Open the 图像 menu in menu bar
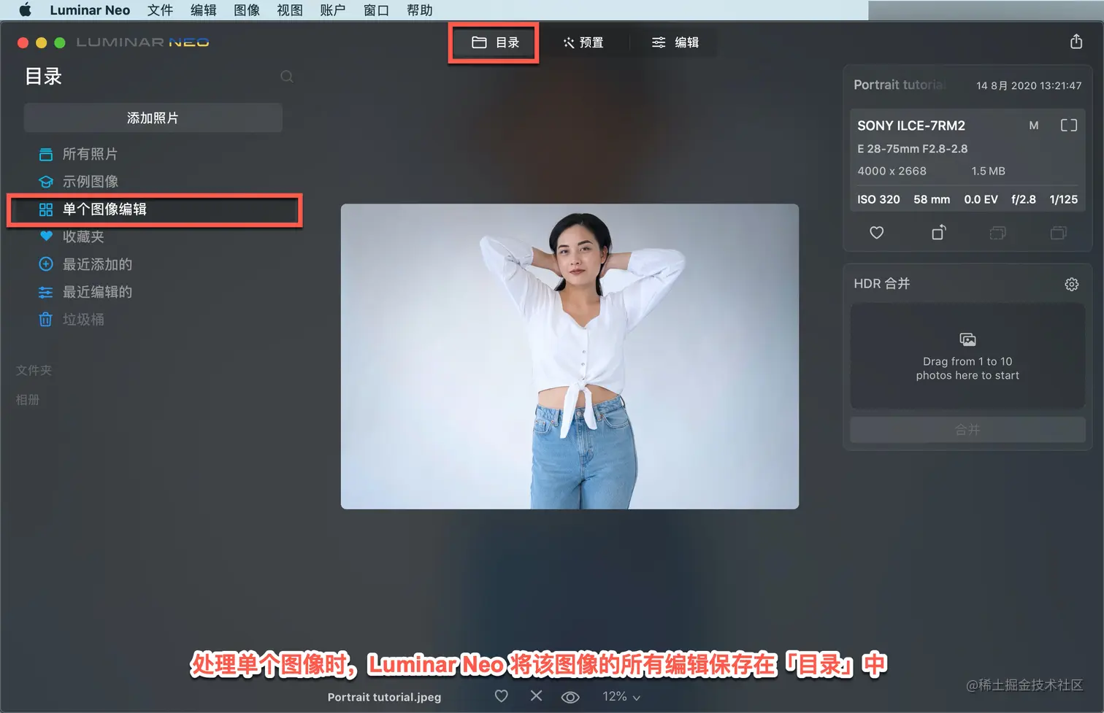 click(247, 10)
